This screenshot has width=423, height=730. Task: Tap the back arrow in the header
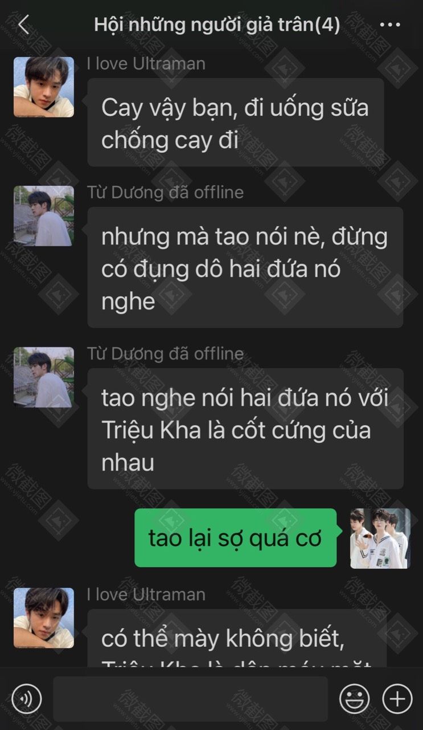(23, 25)
